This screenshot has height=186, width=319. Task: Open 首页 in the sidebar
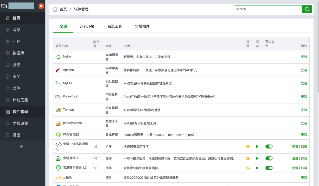tap(23, 18)
